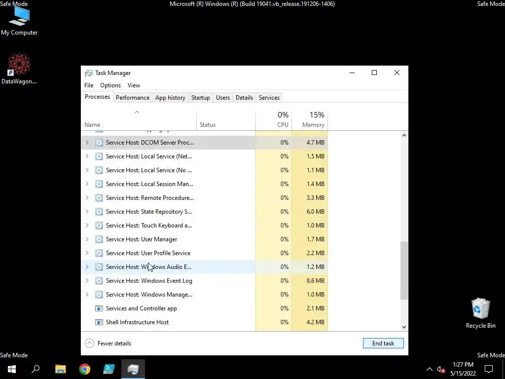505x379 pixels.
Task: Expand Service Host: Local Service (No ...) row
Action: [87, 170]
